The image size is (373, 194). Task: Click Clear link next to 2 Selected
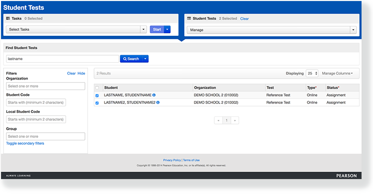tap(244, 18)
